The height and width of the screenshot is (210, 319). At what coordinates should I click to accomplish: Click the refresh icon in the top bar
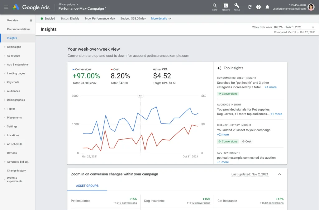[249, 7]
